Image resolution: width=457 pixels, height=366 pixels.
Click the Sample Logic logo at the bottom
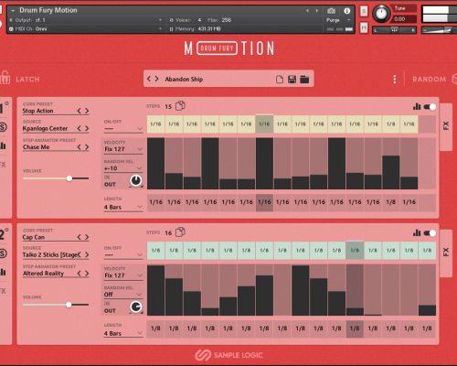click(228, 355)
